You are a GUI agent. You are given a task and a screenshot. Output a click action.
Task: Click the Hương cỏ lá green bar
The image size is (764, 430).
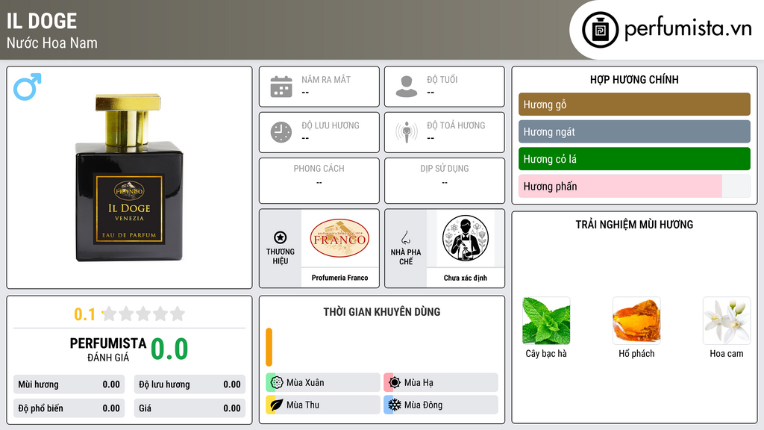(x=634, y=159)
